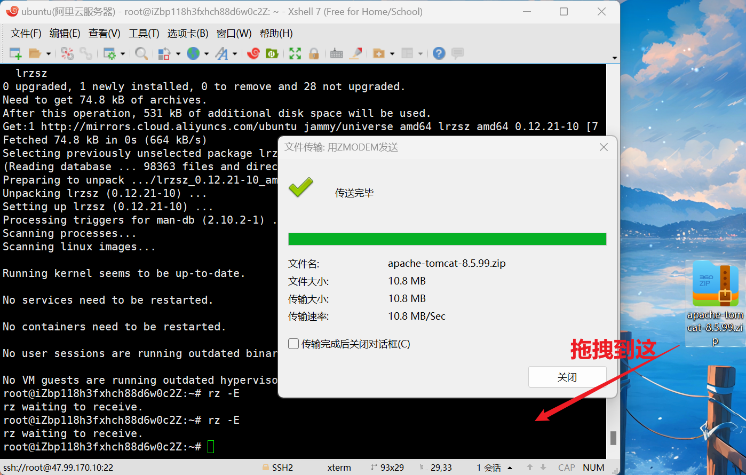This screenshot has width=746, height=475.
Task: Open the 文件(F) menu
Action: pyautogui.click(x=26, y=33)
